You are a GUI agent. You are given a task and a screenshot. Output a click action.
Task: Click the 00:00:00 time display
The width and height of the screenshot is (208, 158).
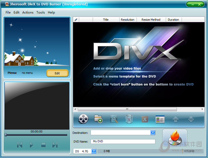pyautogui.click(x=36, y=131)
